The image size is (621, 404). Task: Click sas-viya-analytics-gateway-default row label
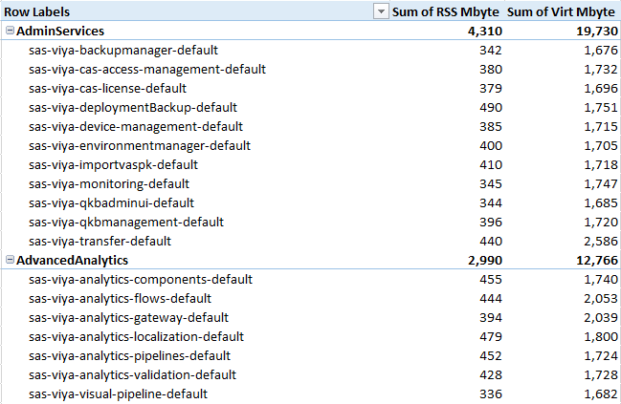click(x=128, y=317)
